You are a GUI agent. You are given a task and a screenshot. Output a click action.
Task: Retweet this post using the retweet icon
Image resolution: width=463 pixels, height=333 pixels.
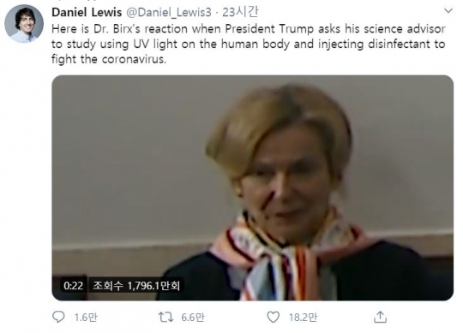click(165, 317)
